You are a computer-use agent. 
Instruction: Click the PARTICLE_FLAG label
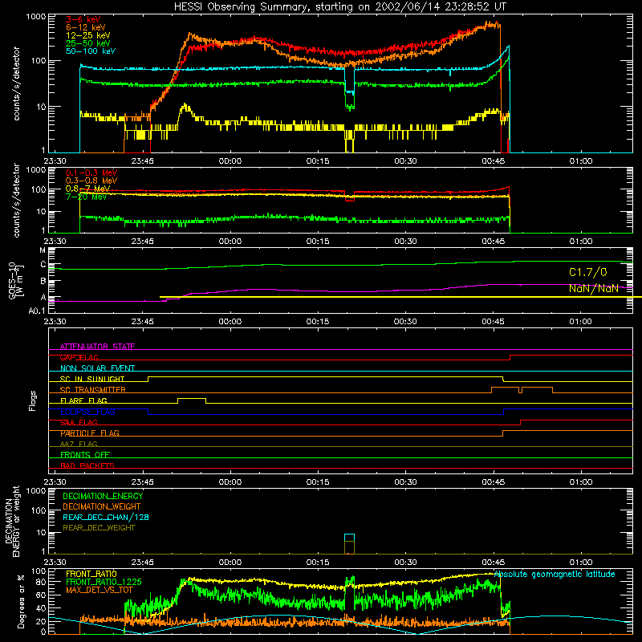pyautogui.click(x=90, y=433)
